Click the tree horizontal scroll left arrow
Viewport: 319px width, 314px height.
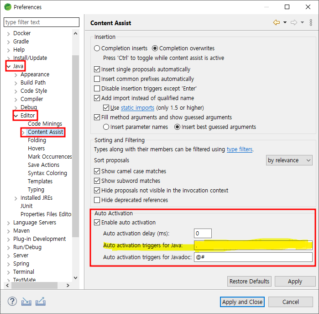pyautogui.click(x=7, y=285)
